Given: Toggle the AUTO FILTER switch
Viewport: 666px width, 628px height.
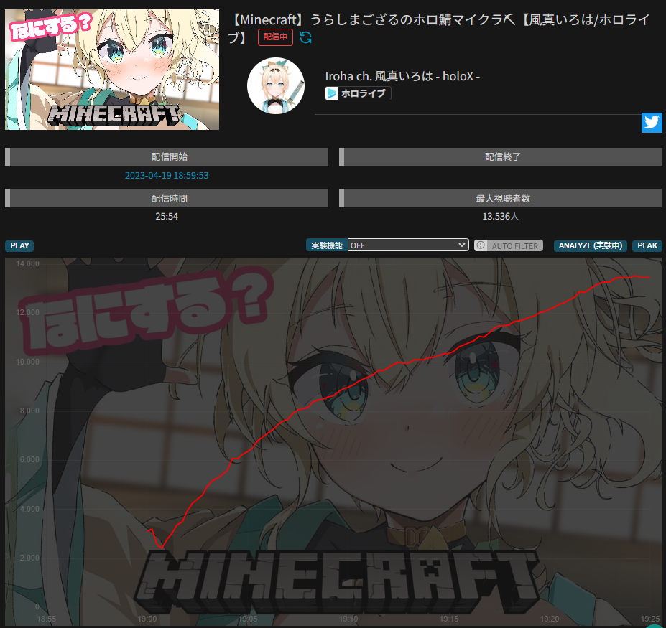Looking at the screenshot, I should (509, 245).
